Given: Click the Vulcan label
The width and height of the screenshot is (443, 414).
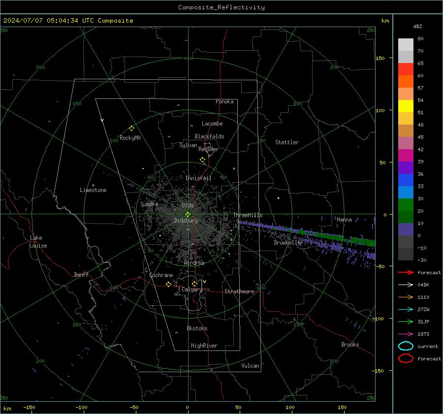Looking at the screenshot, I should pyautogui.click(x=250, y=366).
